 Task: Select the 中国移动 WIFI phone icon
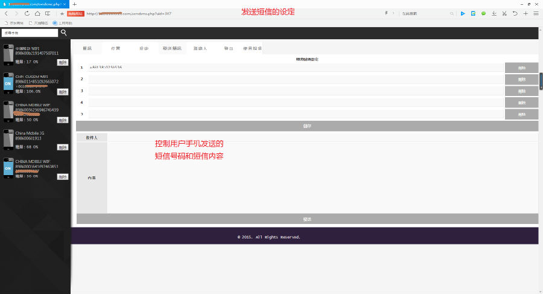point(8,55)
